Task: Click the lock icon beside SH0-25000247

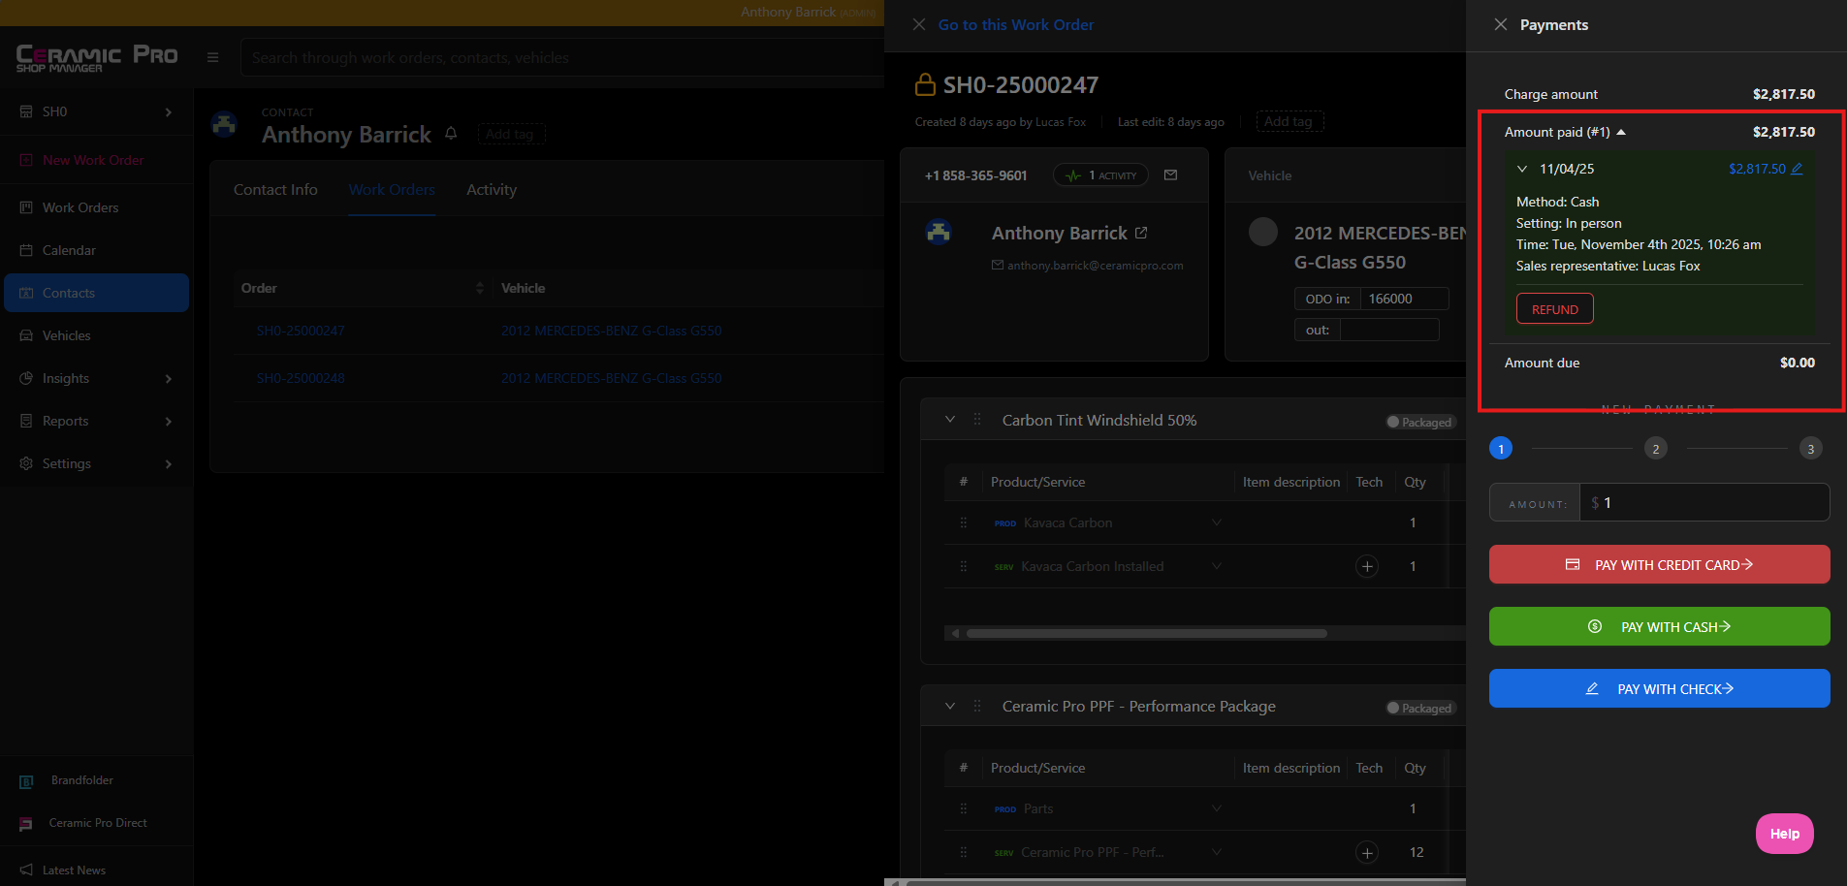Action: click(926, 84)
